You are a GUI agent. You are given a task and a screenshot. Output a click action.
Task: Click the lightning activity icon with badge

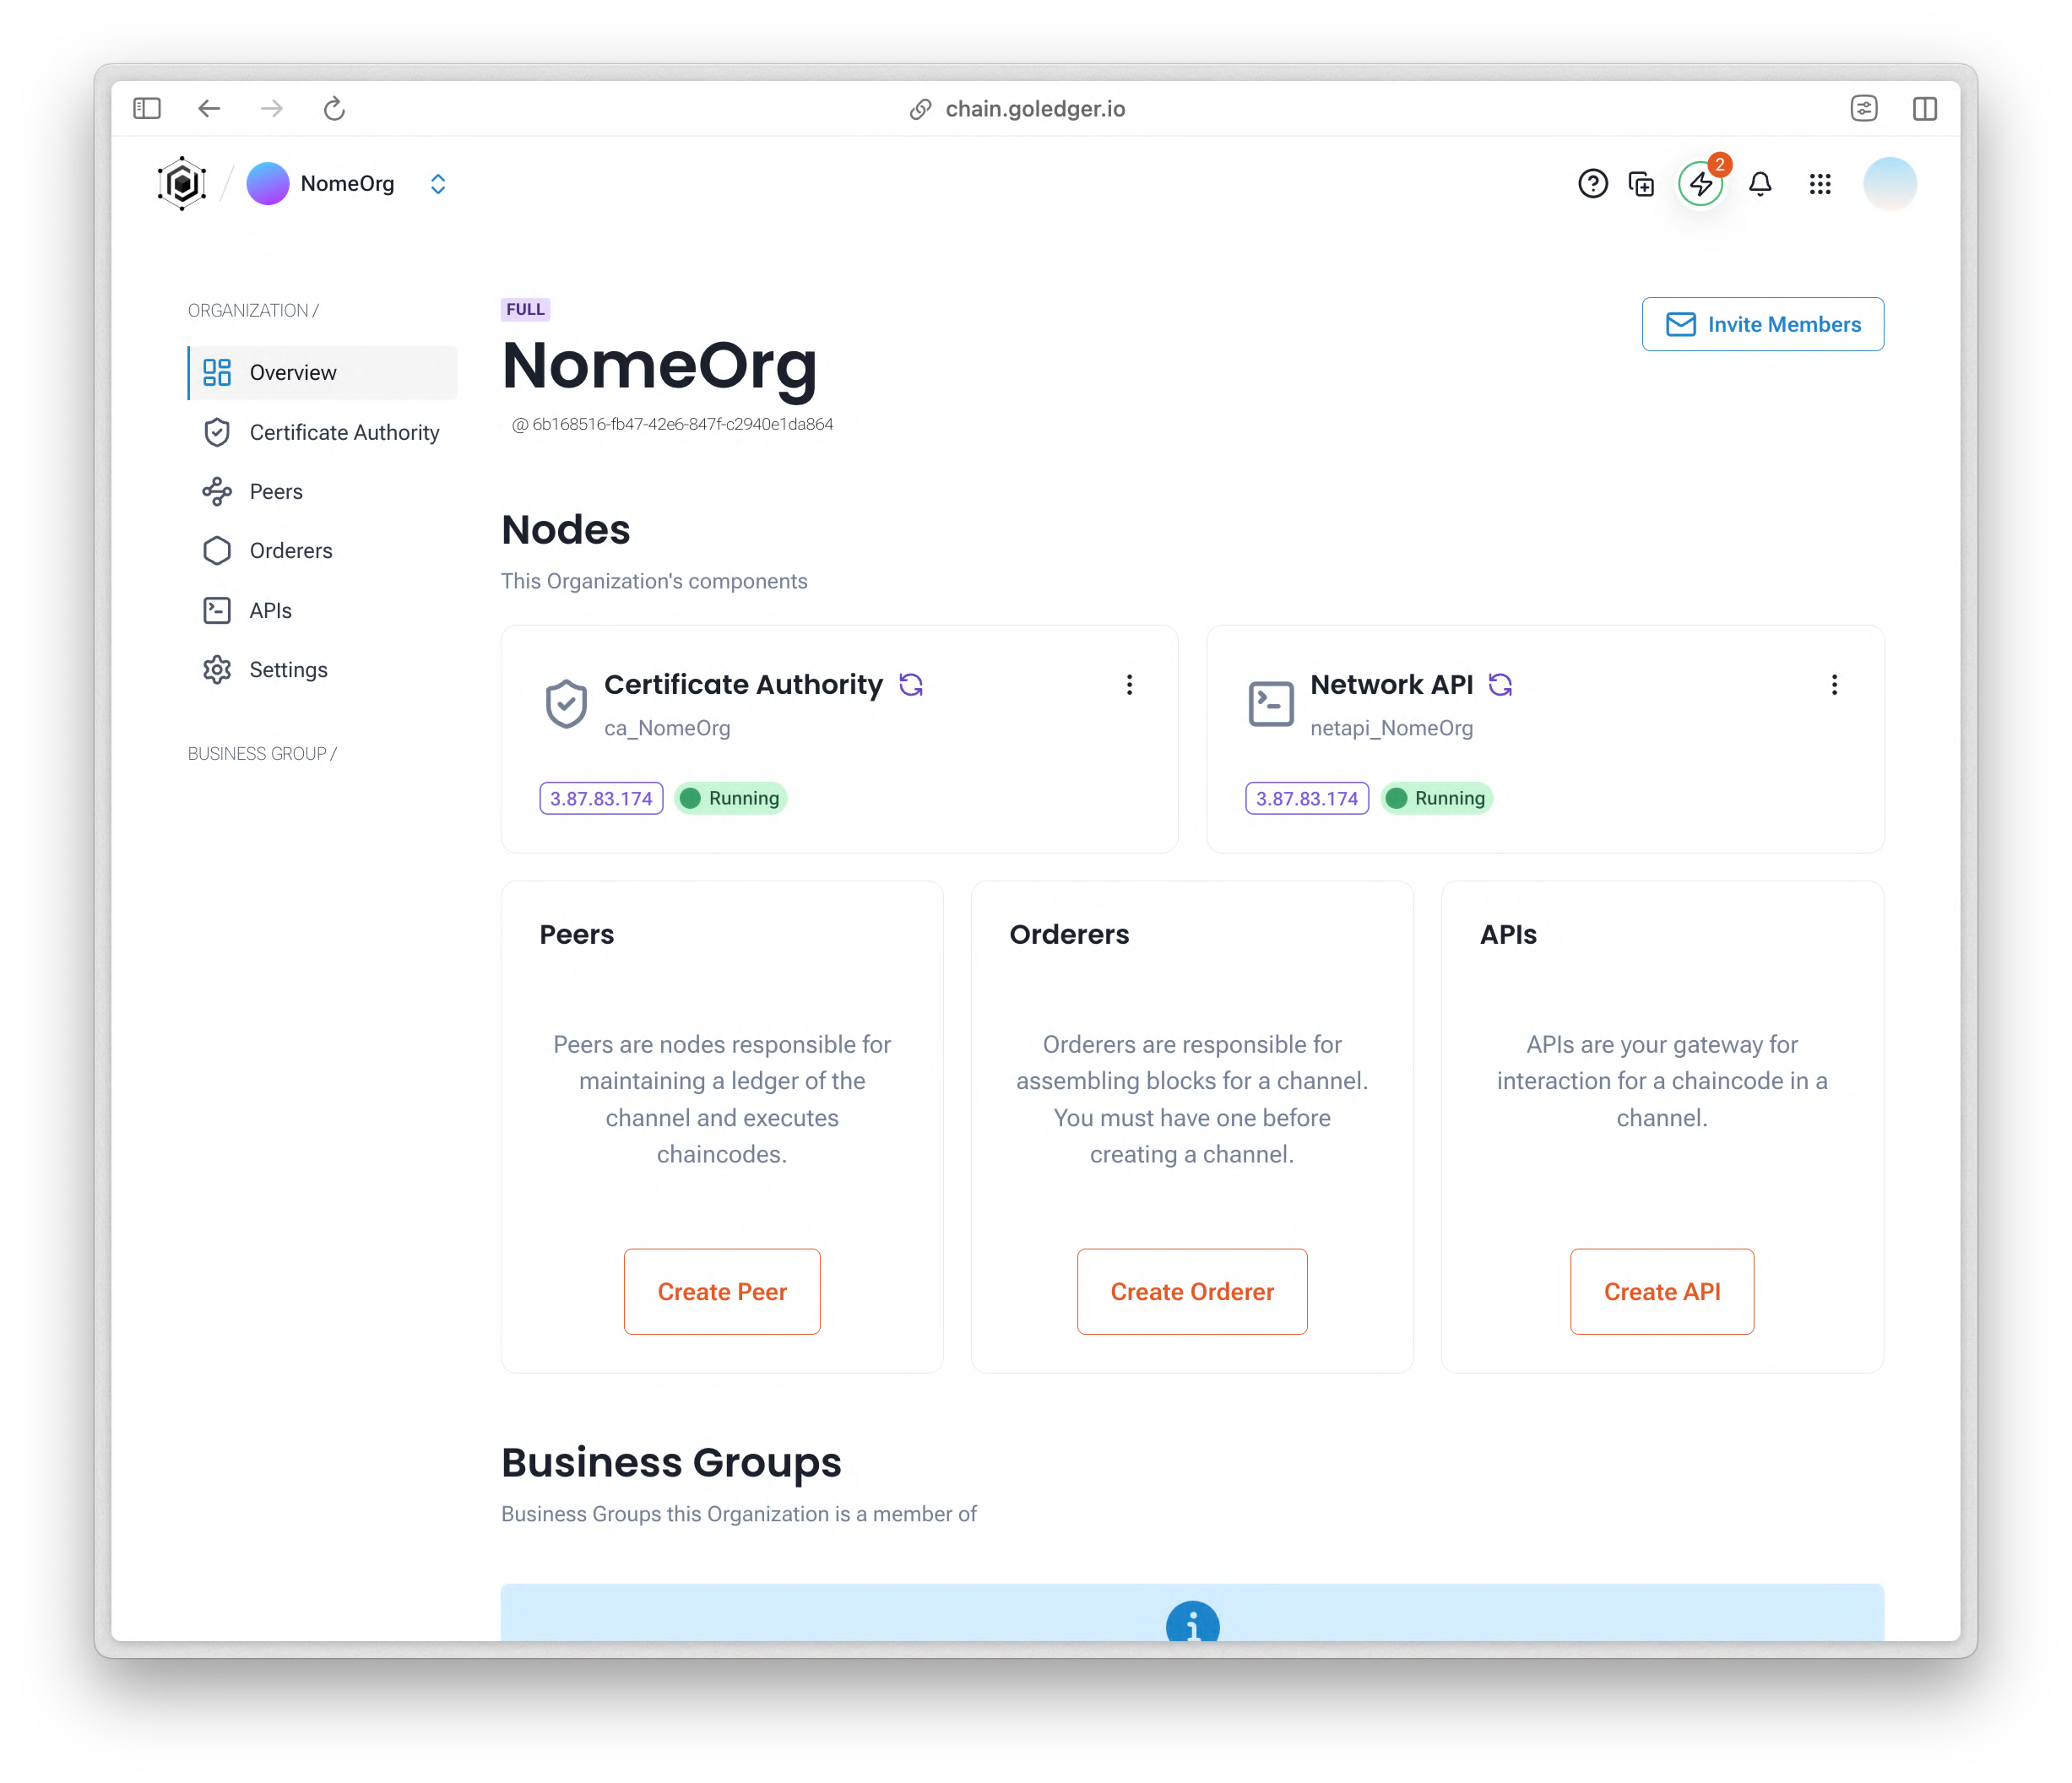click(x=1700, y=184)
